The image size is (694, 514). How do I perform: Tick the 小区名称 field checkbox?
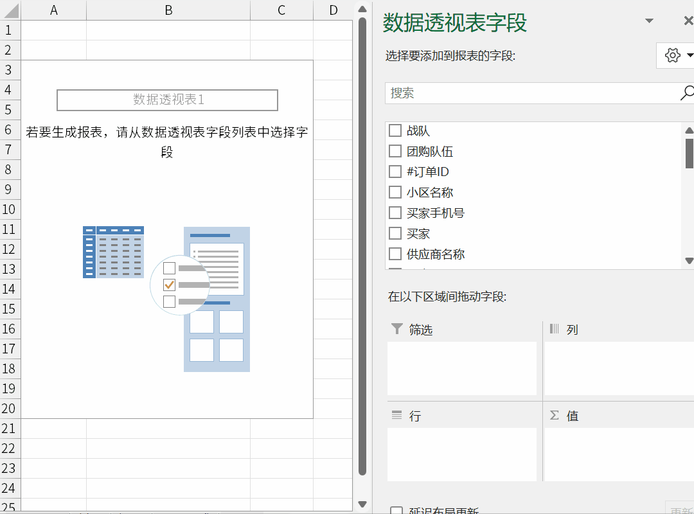click(x=395, y=193)
